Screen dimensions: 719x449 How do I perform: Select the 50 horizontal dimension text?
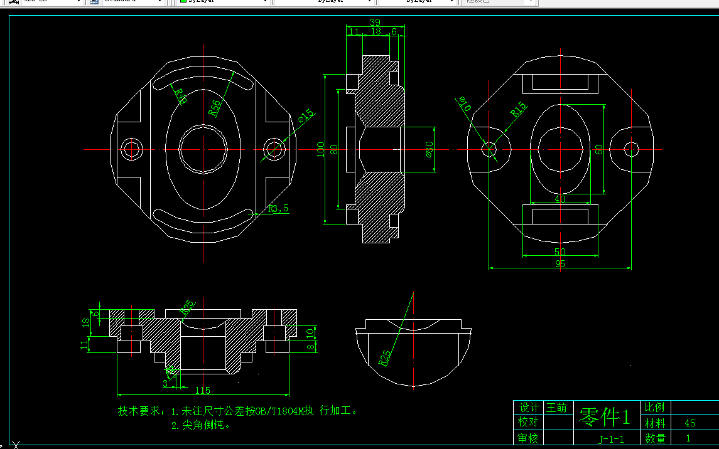tap(560, 251)
